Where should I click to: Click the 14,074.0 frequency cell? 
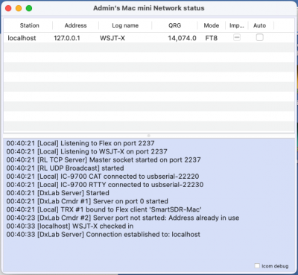[182, 38]
